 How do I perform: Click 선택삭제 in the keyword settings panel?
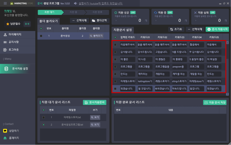click(195, 29)
